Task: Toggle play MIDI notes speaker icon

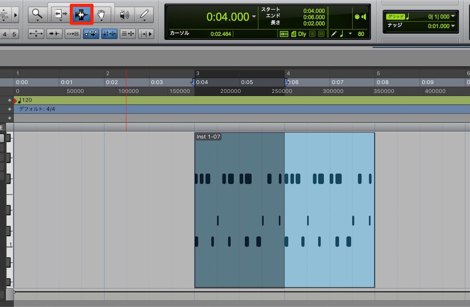Action: click(363, 17)
